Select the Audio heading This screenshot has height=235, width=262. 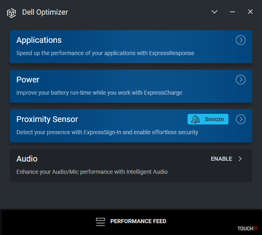(x=27, y=159)
